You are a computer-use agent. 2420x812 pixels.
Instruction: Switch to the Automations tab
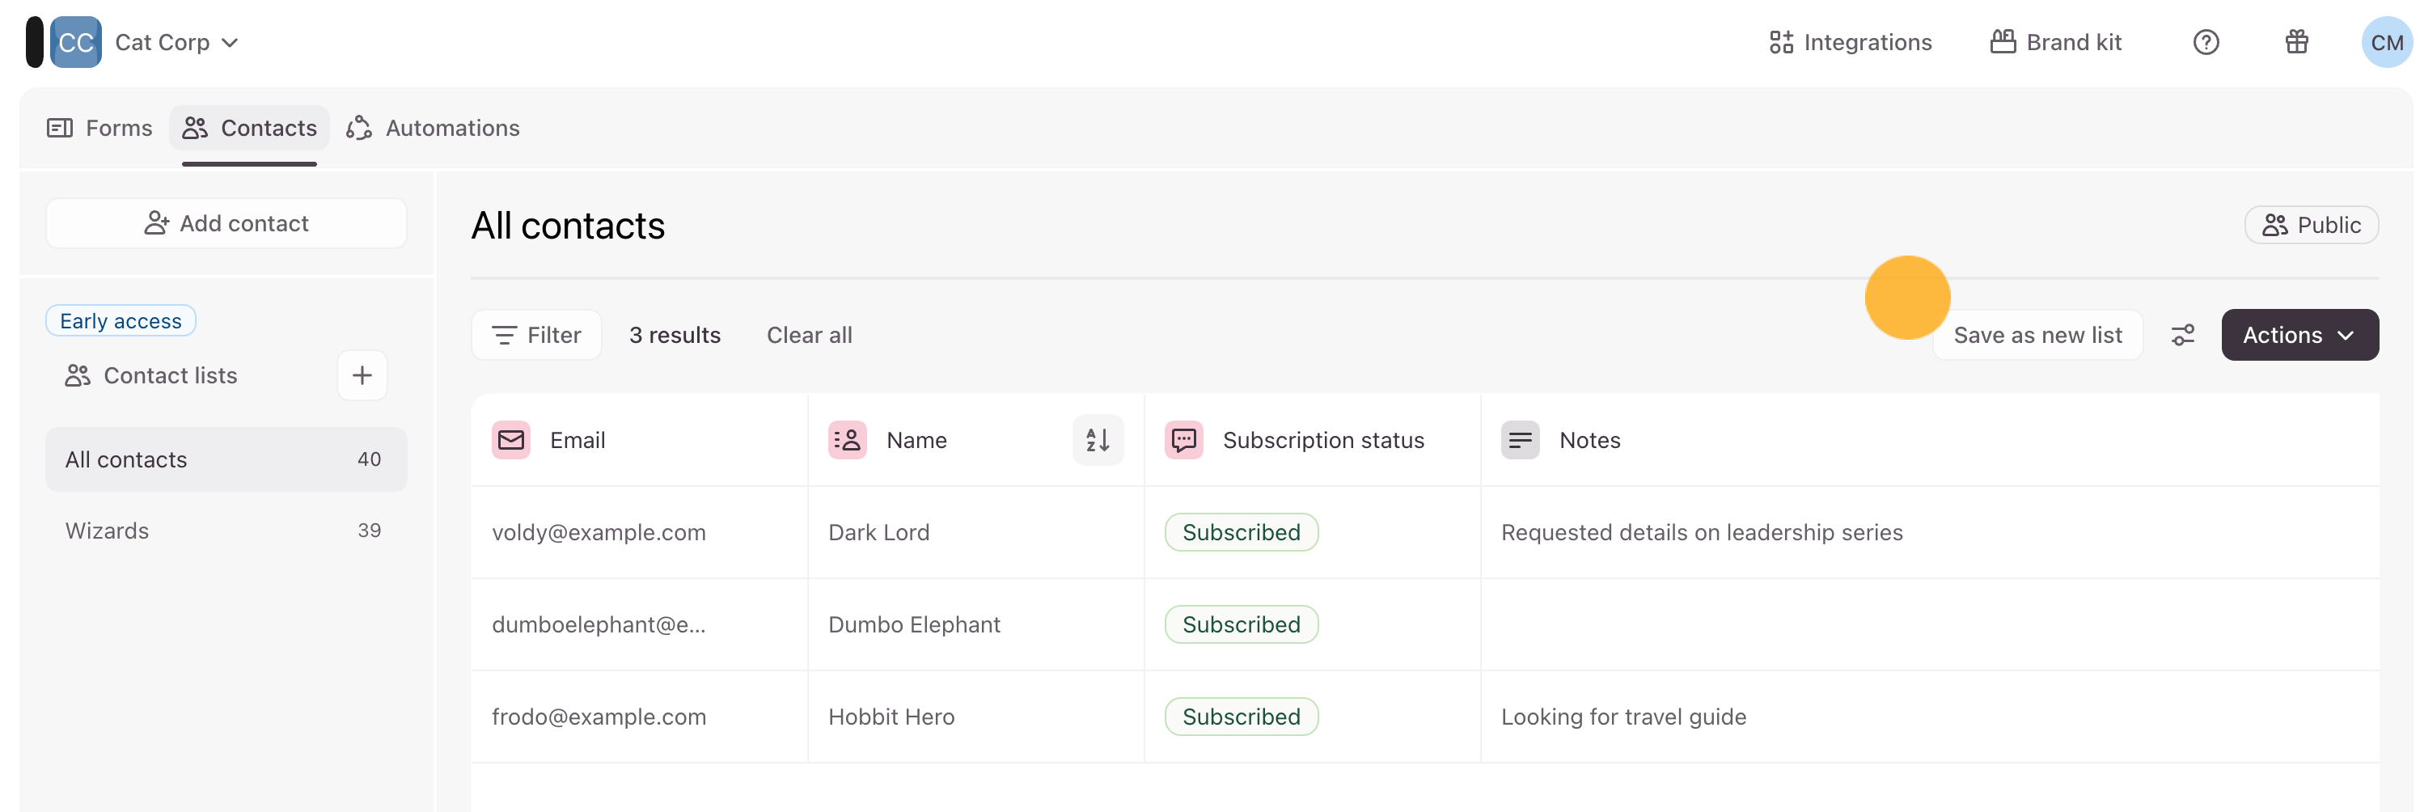click(x=433, y=128)
